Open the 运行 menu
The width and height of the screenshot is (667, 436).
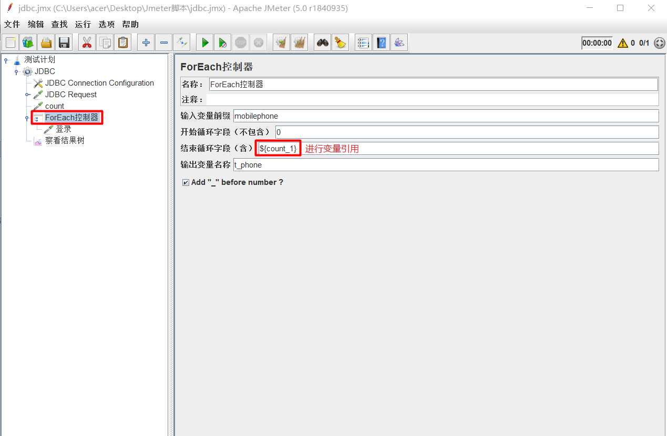pyautogui.click(x=83, y=24)
